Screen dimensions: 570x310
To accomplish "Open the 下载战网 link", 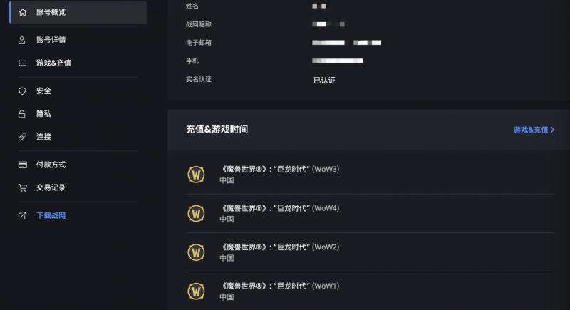I will [x=51, y=215].
